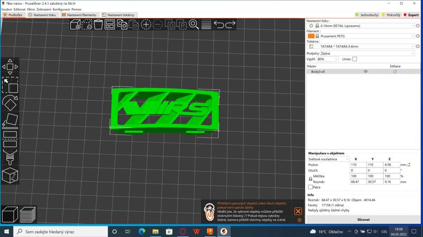Switch to Podložka tab
The image size is (423, 237).
[x=13, y=15]
